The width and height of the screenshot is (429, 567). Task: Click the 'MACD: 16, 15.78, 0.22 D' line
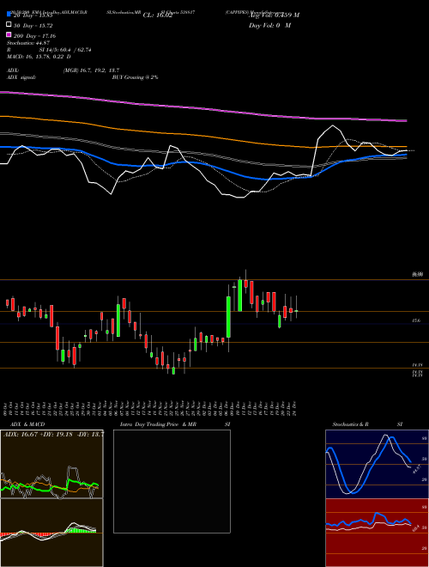(39, 57)
